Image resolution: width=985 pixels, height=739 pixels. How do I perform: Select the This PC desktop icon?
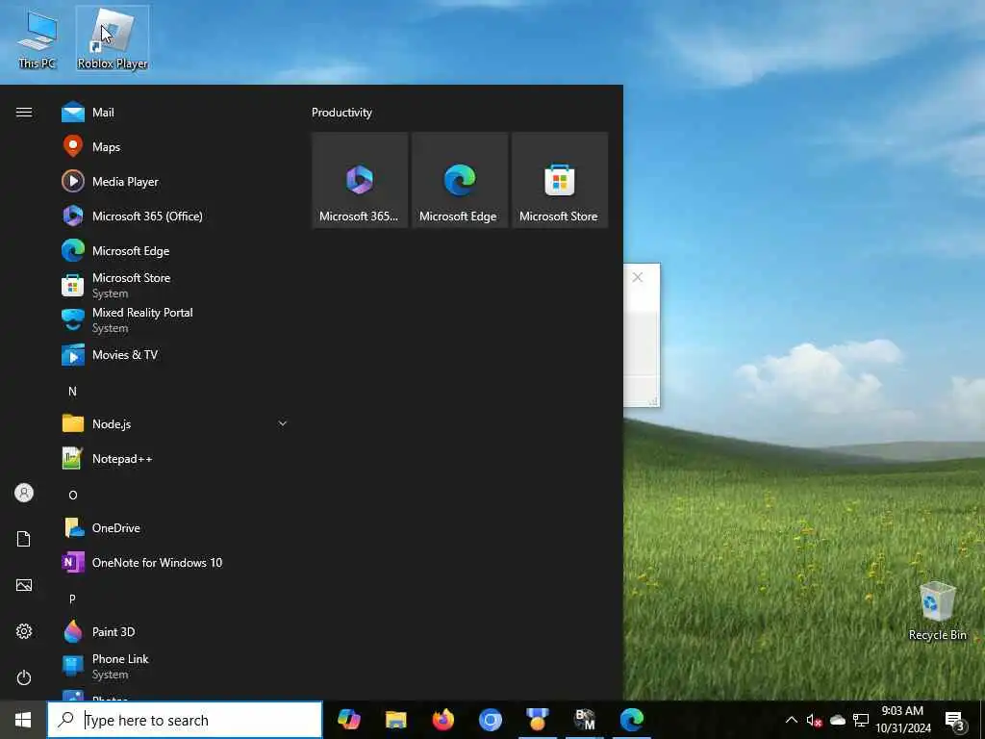coord(38,40)
